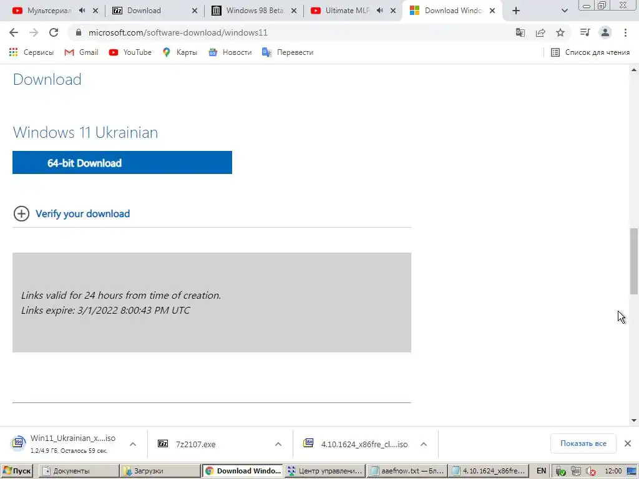
Task: Expand the Verify your download section
Action: 21,213
